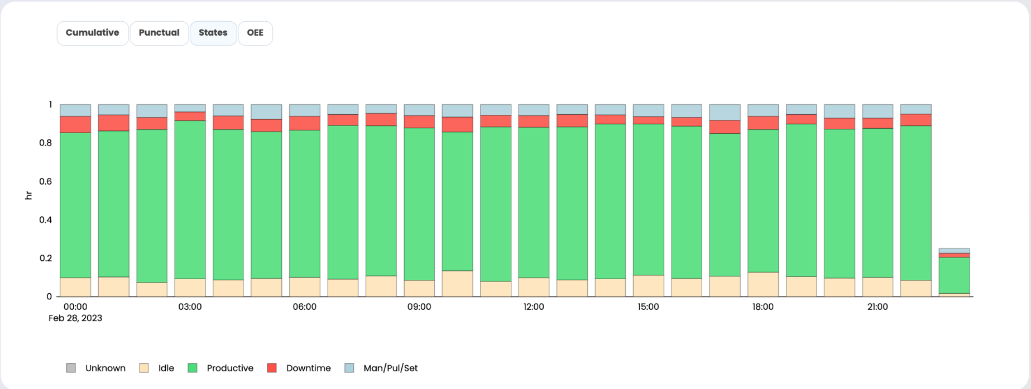
Task: Toggle the Unknown series legend label
Action: (105, 368)
